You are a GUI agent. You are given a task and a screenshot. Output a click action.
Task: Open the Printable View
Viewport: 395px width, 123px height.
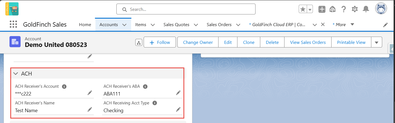pyautogui.click(x=351, y=42)
